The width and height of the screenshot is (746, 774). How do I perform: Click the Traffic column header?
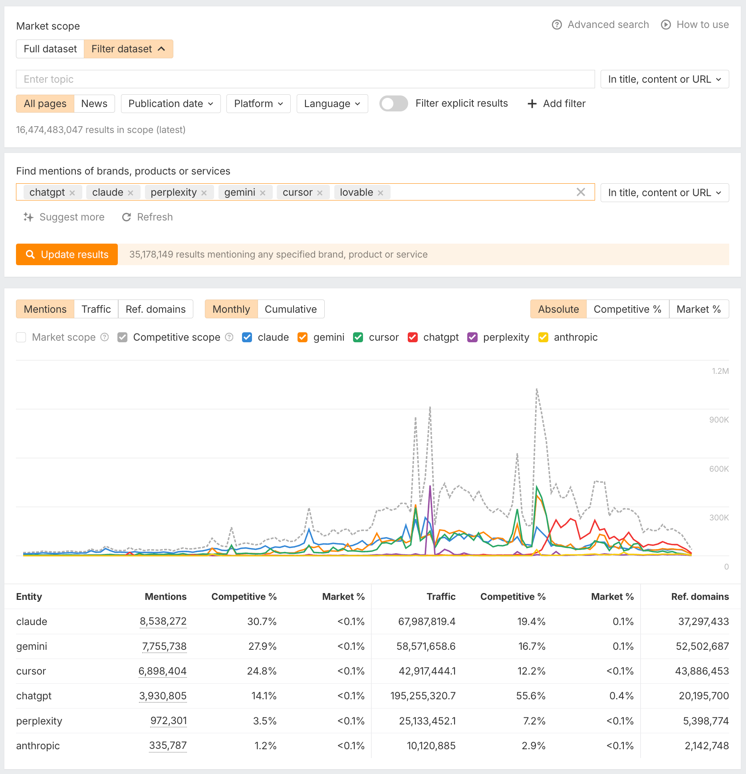coord(441,597)
